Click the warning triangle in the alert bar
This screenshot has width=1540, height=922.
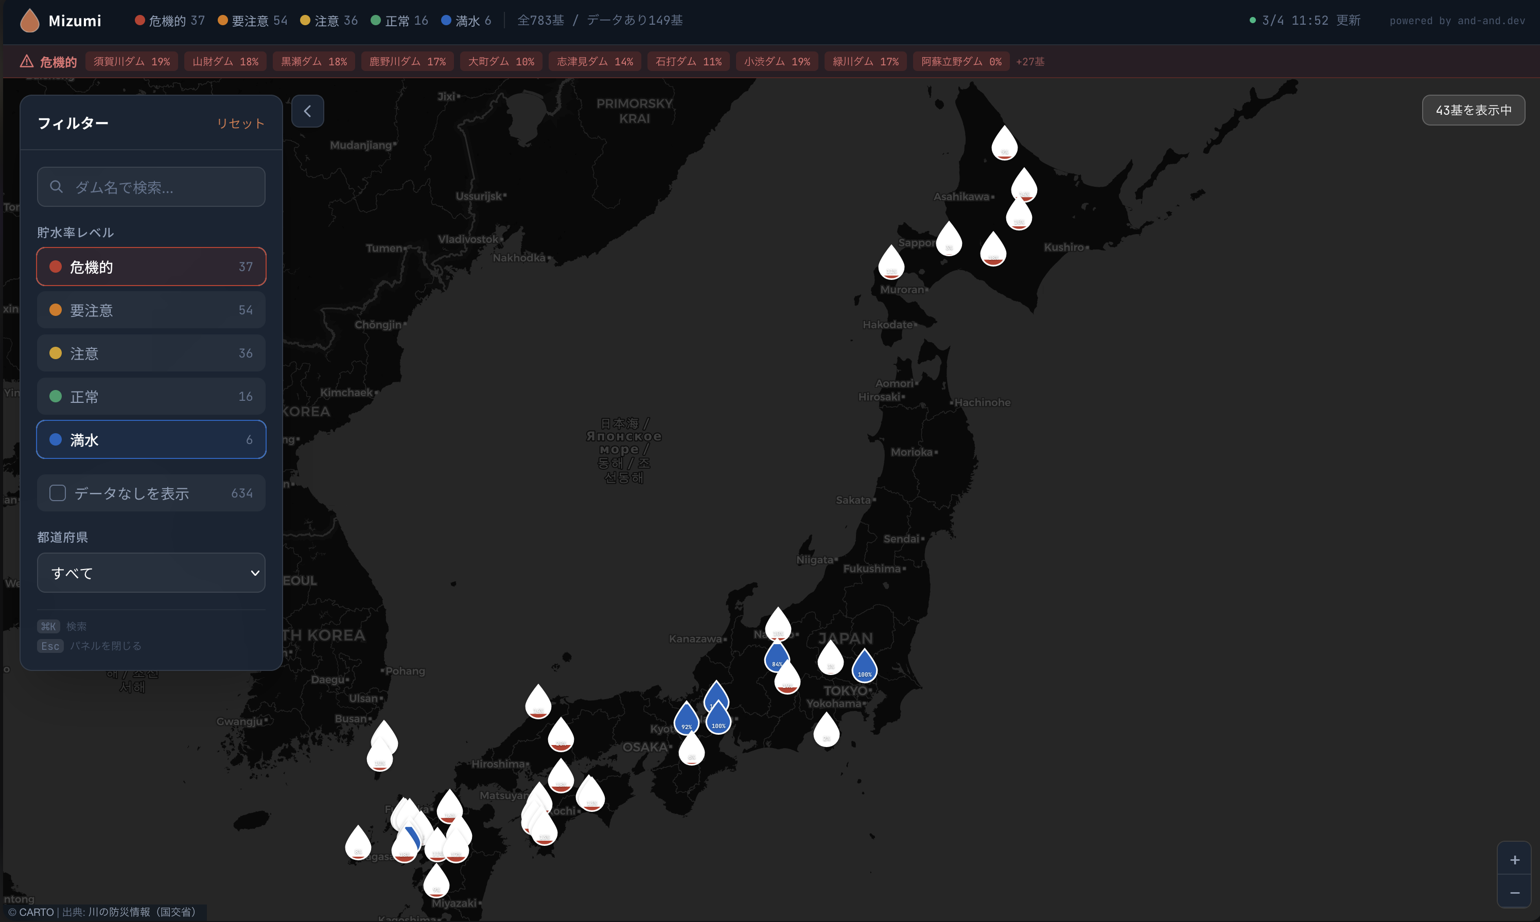point(26,61)
